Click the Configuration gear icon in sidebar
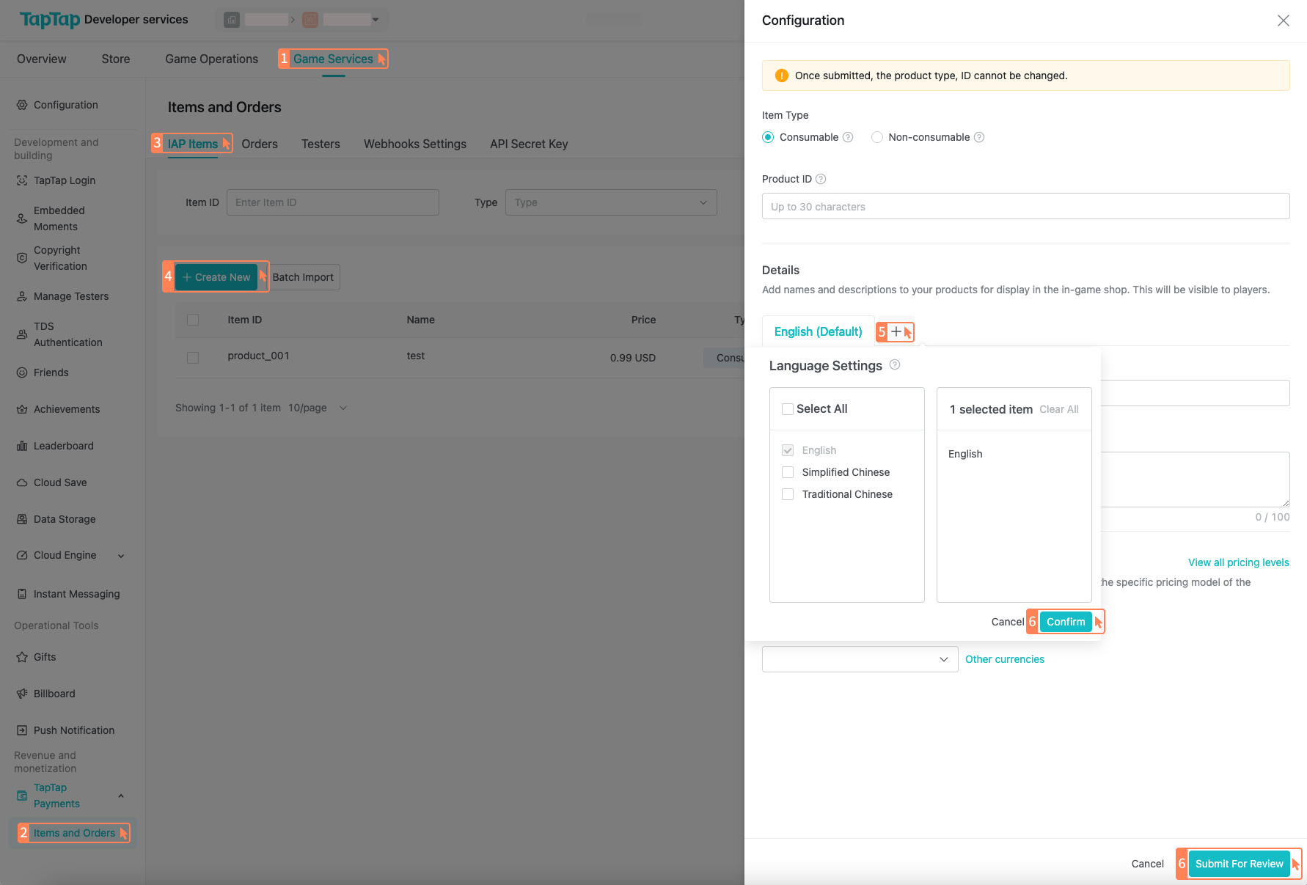 22,105
